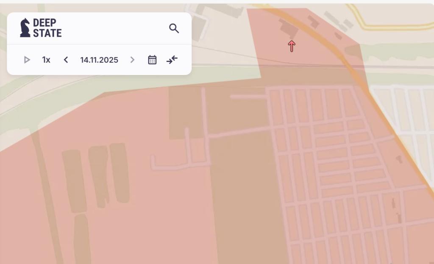The image size is (434, 264).
Task: Select the leftmost elongated dark plot
Action: coord(74,181)
